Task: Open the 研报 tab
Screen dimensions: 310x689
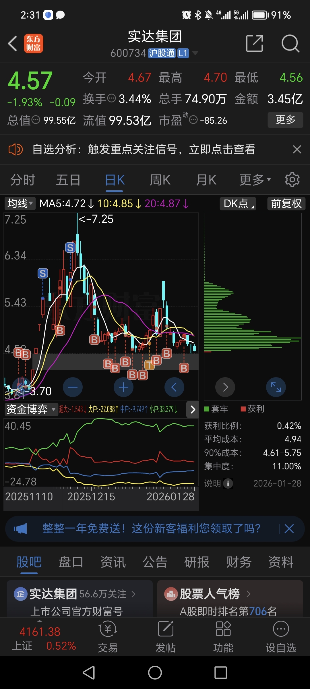Action: tap(197, 562)
